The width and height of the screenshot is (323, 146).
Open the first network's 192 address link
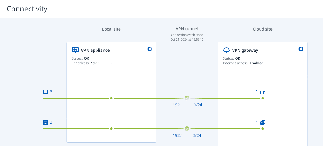(x=187, y=105)
